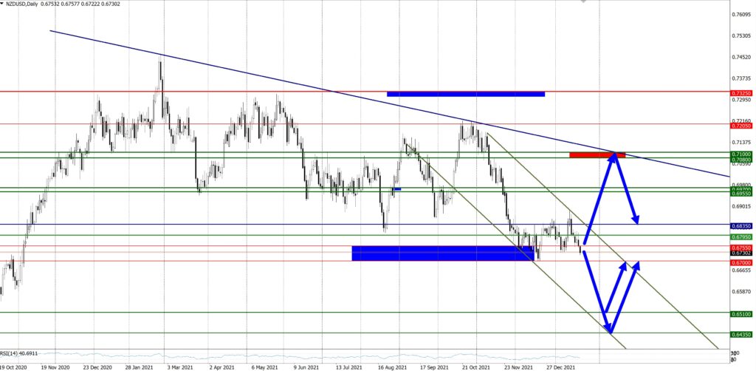Select the blue rectangle near the 0.73250 line
756x371 pixels.
465,94
